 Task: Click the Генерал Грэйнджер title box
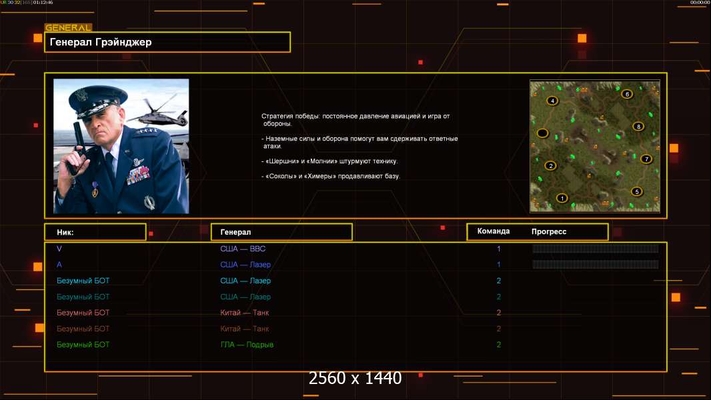point(167,42)
